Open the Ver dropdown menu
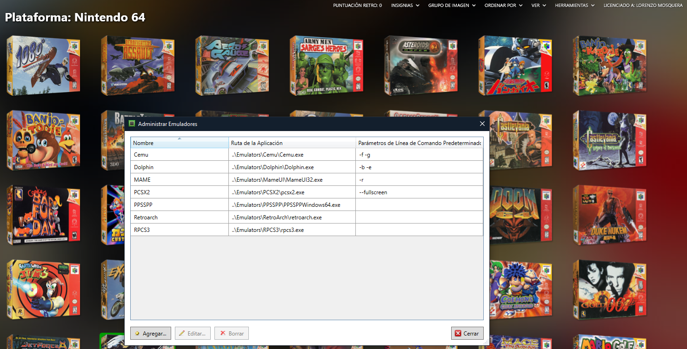Viewport: 687px width, 349px height. [539, 6]
